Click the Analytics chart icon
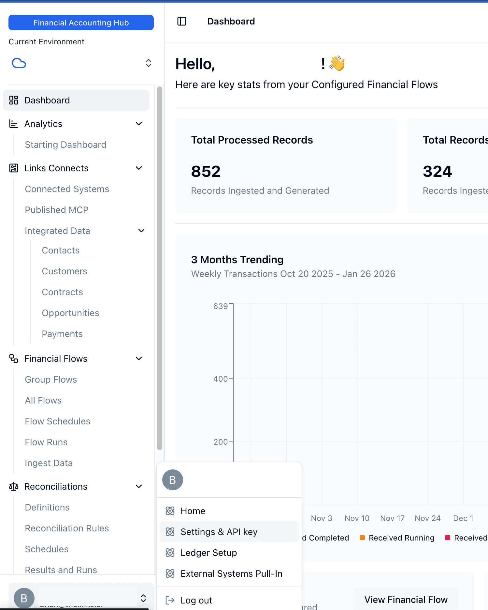Screen dimensions: 488x610 click(14, 124)
